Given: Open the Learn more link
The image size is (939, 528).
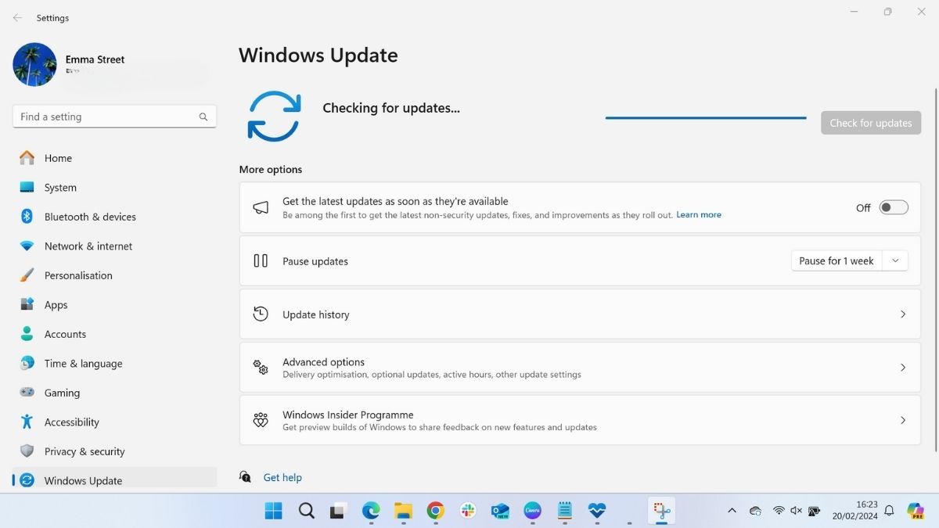Looking at the screenshot, I should [x=698, y=214].
